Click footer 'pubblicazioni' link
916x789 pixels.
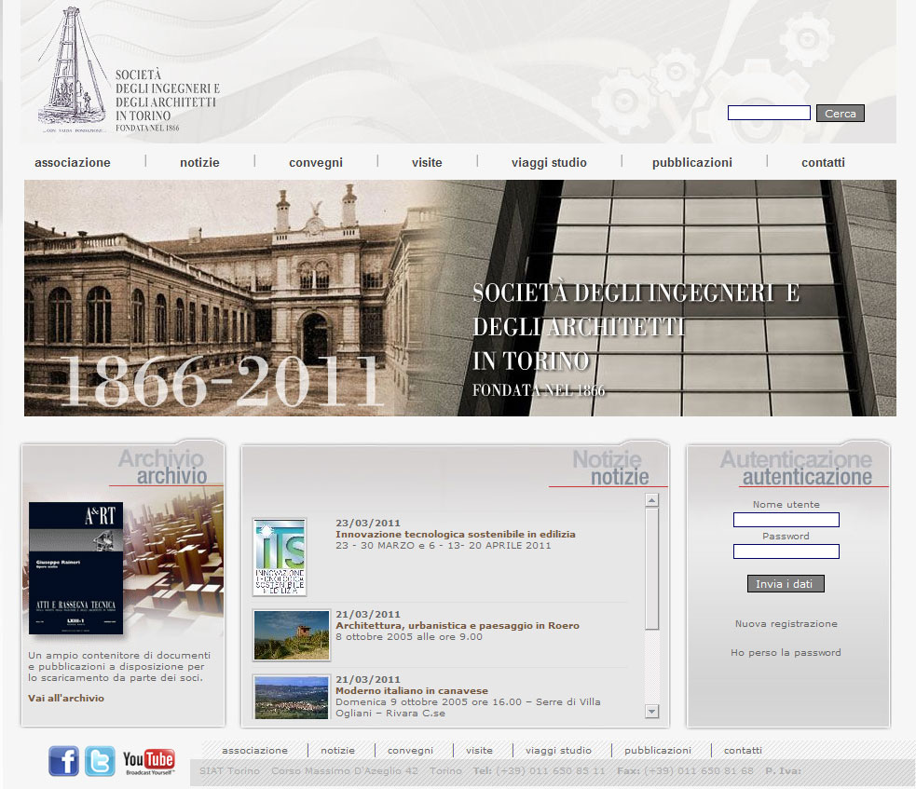[657, 751]
